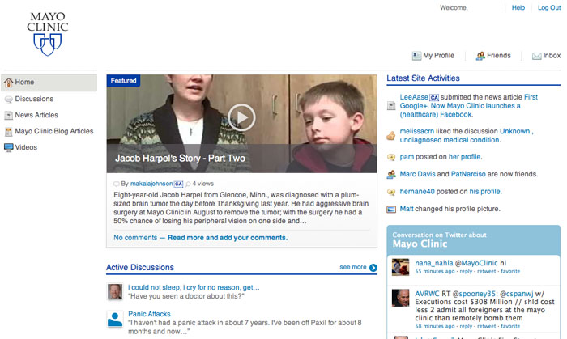Viewport: 567px width, 339px height.
Task: Click the Discussions speech bubble icon
Action: [x=8, y=100]
